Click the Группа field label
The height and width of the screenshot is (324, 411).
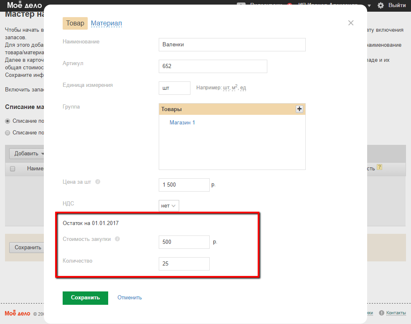[71, 107]
